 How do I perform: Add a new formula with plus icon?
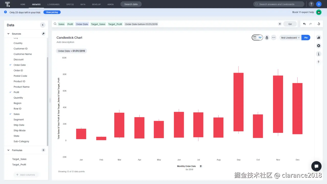coord(43,150)
